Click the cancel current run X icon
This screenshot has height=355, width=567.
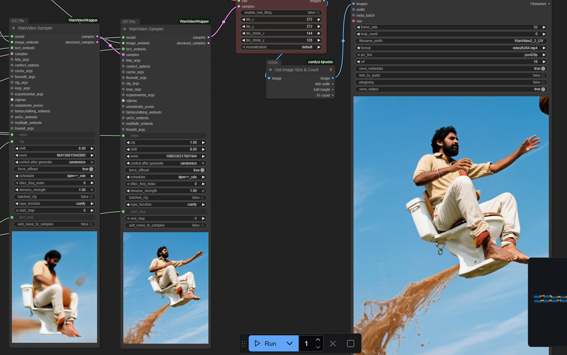[x=333, y=343]
